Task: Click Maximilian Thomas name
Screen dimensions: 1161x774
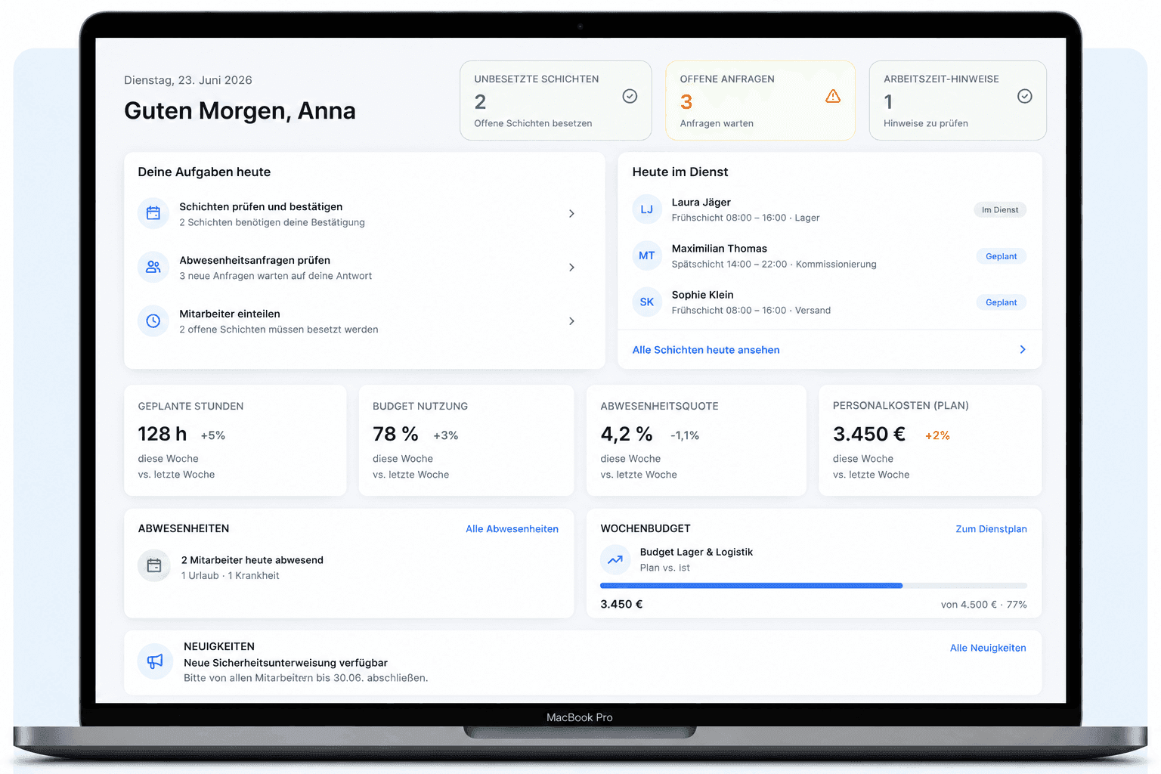Action: click(720, 249)
